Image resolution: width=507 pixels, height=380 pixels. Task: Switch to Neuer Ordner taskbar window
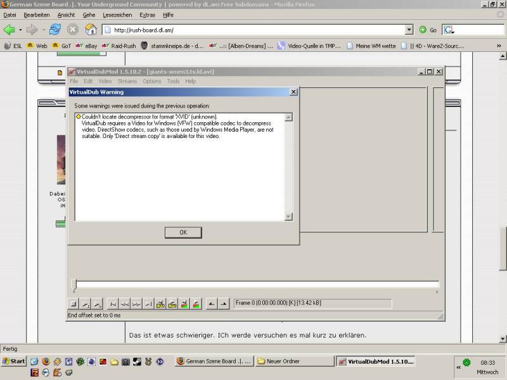(x=295, y=361)
